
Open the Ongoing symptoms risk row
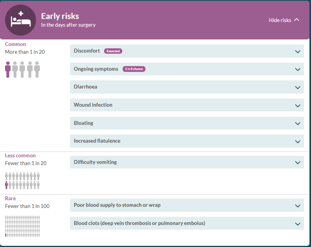pyautogui.click(x=187, y=69)
